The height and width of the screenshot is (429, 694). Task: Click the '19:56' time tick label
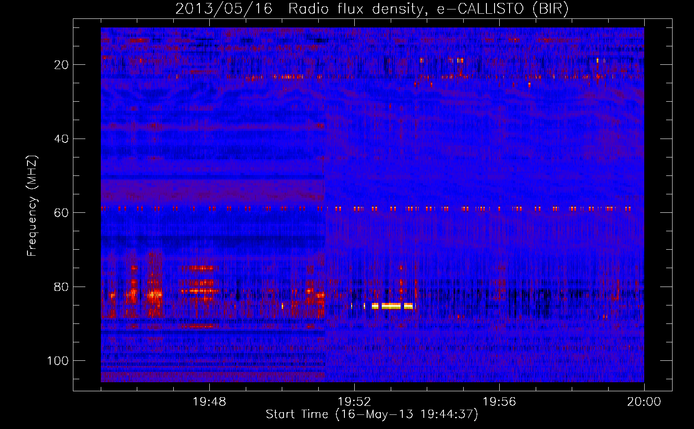click(x=499, y=402)
